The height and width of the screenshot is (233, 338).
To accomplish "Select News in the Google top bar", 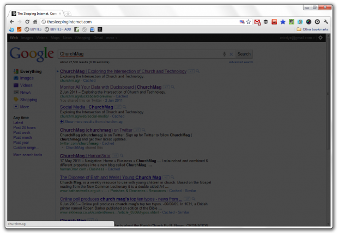I will (x=67, y=38).
